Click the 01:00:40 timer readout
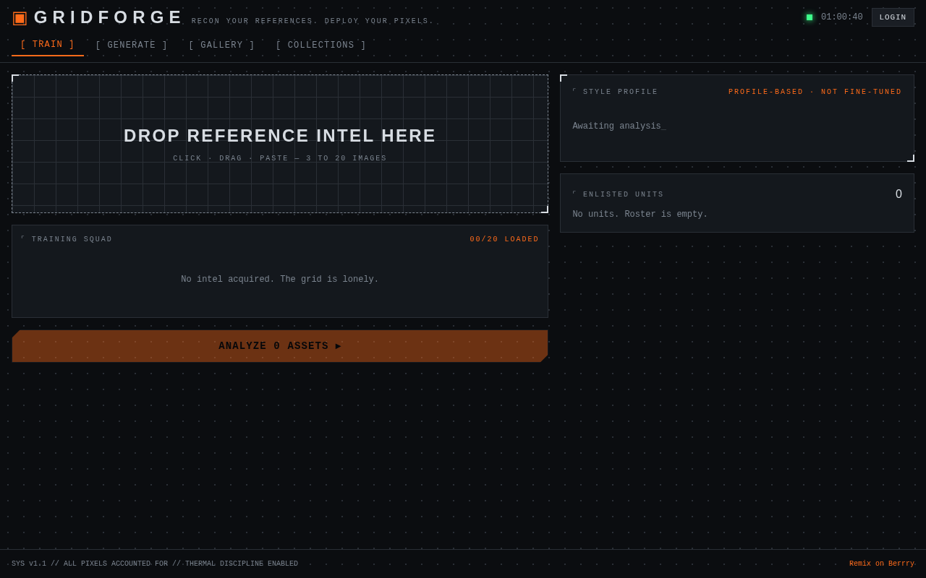Image resolution: width=926 pixels, height=578 pixels. point(842,17)
